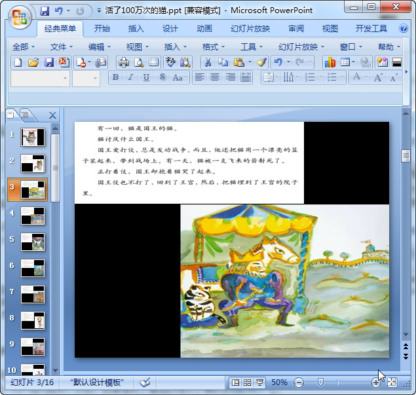Click the 50% zoom level button
The width and height of the screenshot is (416, 395).
pos(279,383)
